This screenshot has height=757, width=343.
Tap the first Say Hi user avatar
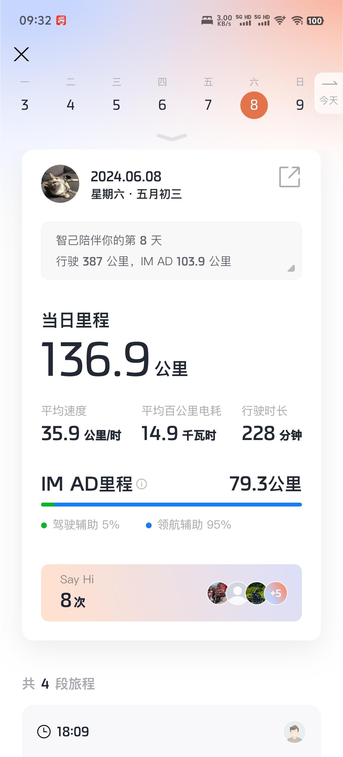(x=218, y=593)
